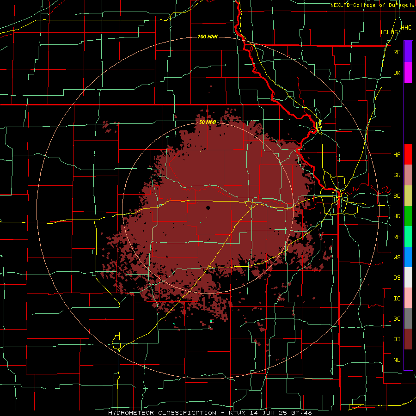416x416 pixels.
Task: Click the magenta UK legend color swatch
Action: (x=408, y=73)
